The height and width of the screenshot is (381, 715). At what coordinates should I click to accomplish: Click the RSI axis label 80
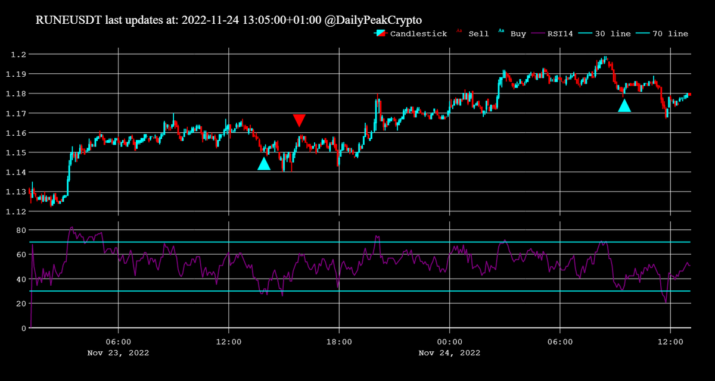[20, 230]
